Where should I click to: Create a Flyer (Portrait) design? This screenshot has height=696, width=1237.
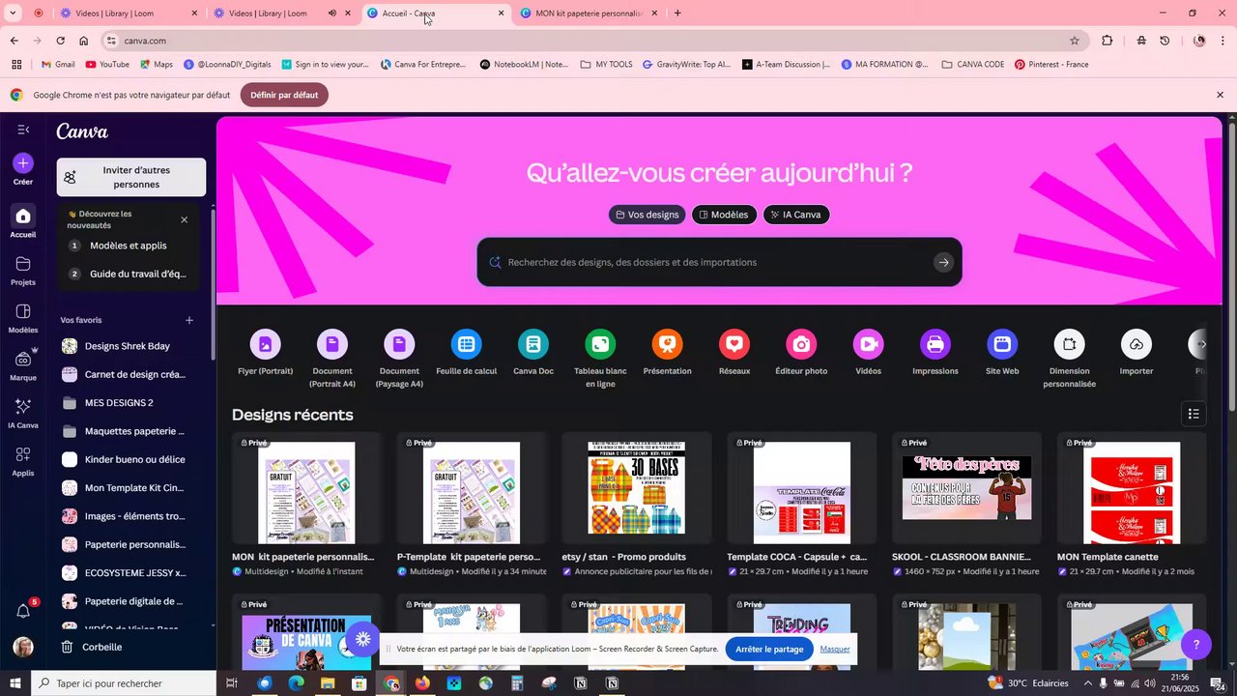(265, 354)
